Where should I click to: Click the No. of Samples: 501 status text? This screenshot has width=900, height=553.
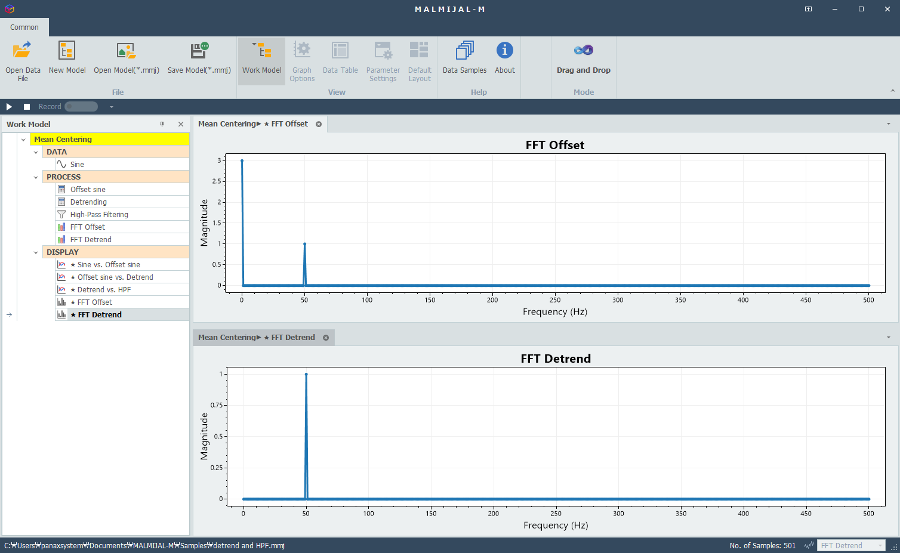coord(763,545)
